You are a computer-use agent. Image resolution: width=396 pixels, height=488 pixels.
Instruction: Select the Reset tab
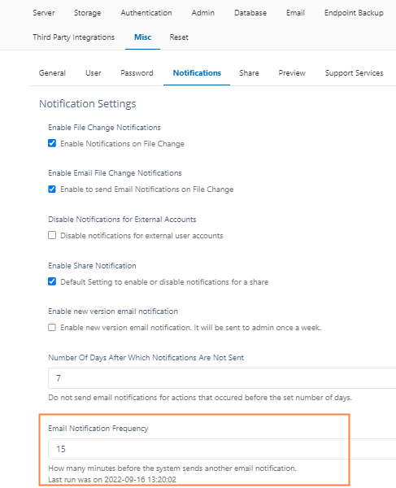pos(179,37)
